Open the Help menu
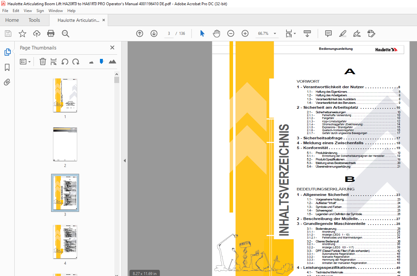This screenshot has width=417, height=276. click(x=71, y=11)
